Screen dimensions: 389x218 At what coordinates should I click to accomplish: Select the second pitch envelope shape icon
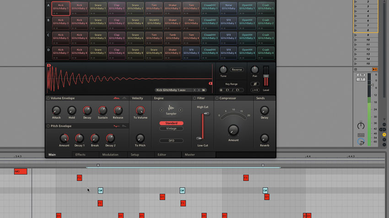124,126
